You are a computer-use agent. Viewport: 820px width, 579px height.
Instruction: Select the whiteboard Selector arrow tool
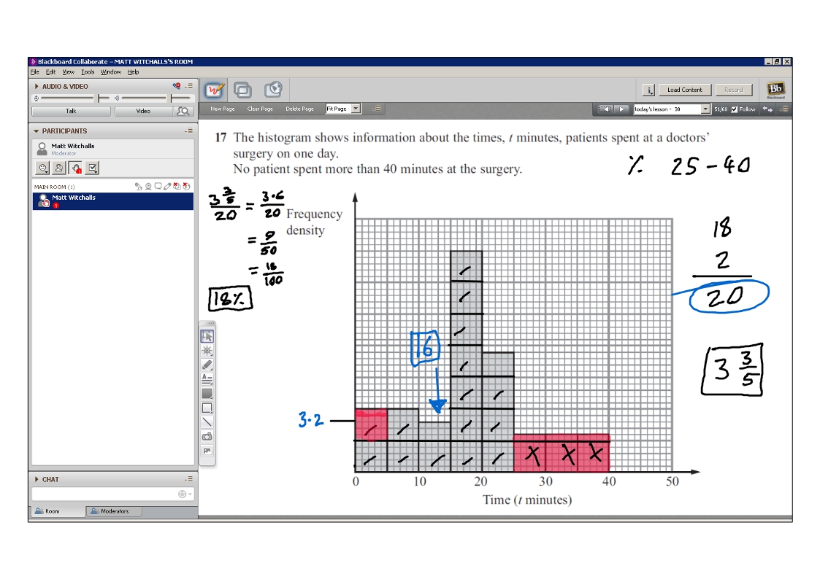tap(207, 336)
